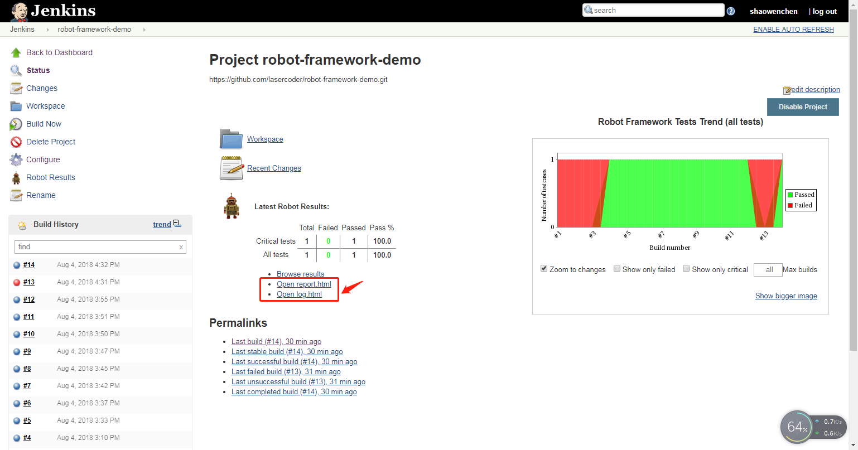Click the Delete Project no-entry icon

(x=16, y=142)
